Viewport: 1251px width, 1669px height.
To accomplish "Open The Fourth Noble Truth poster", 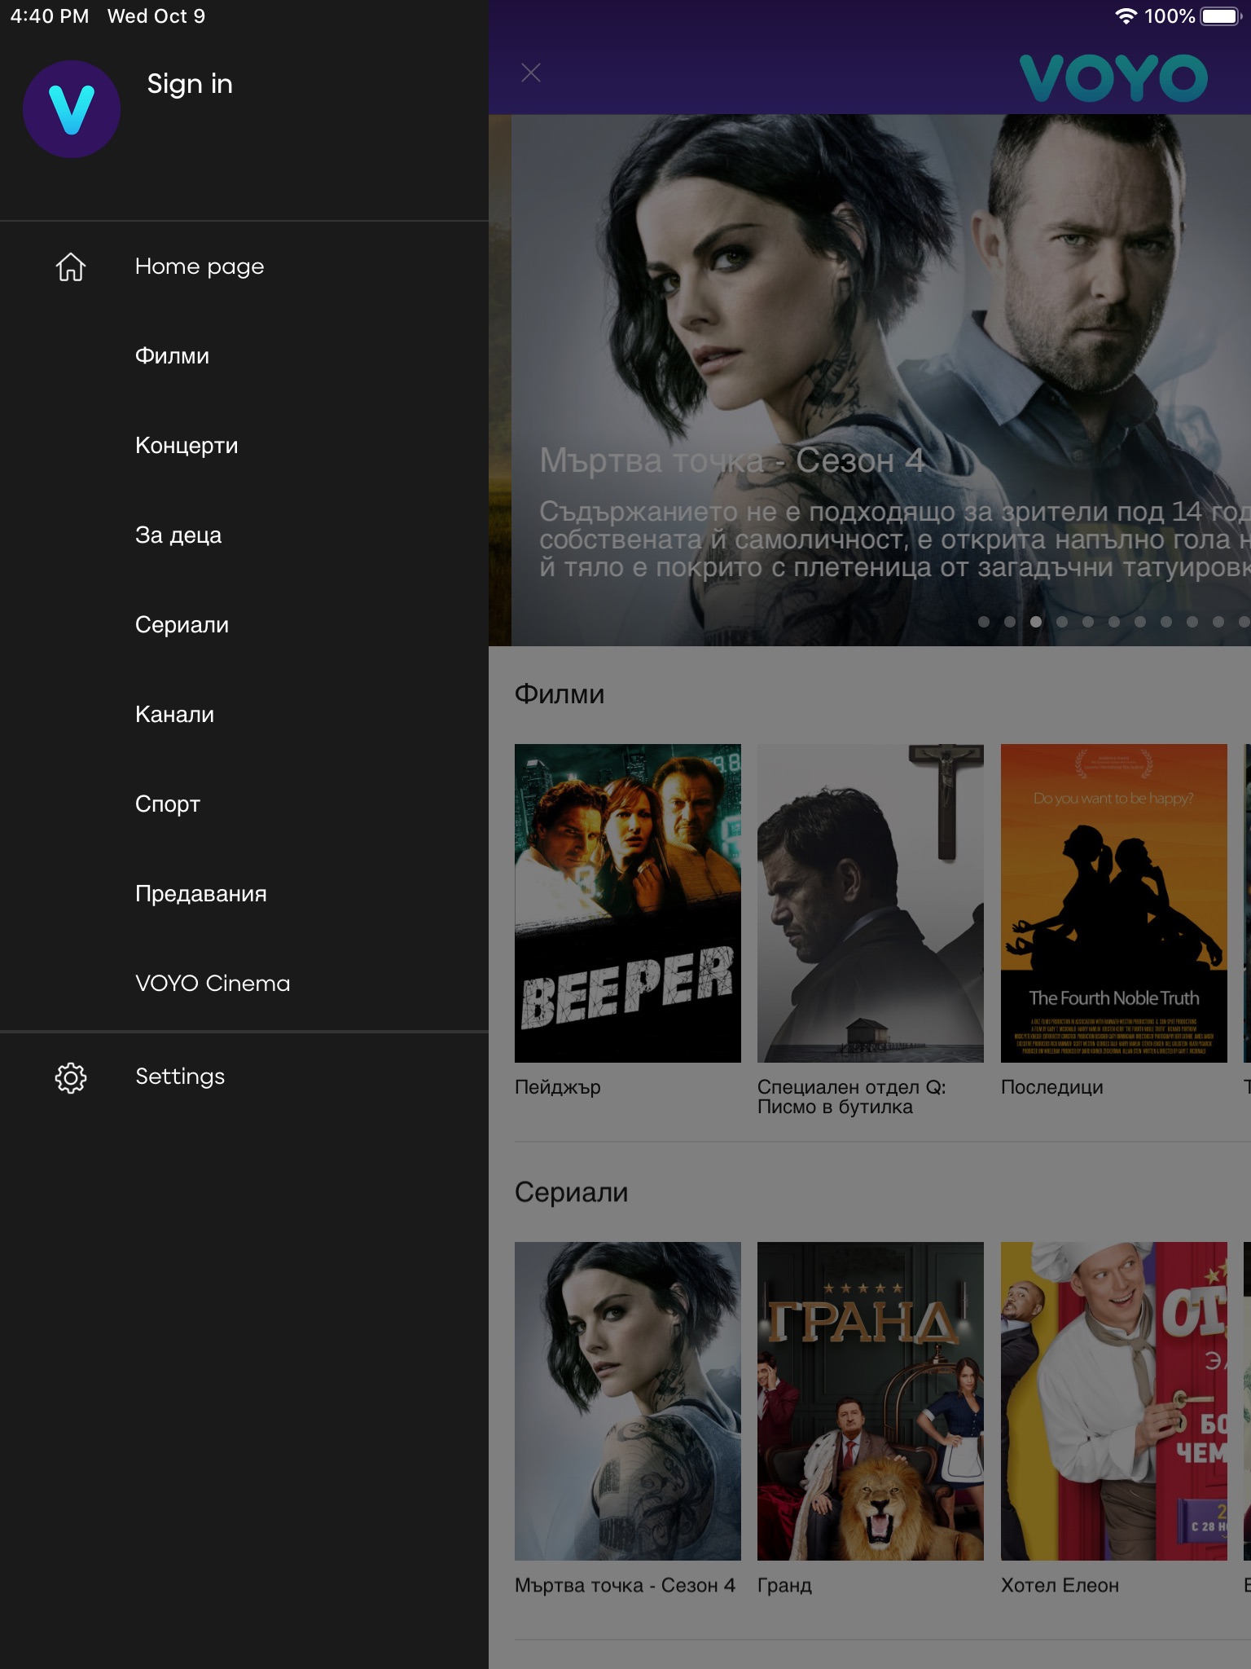I will 1114,903.
